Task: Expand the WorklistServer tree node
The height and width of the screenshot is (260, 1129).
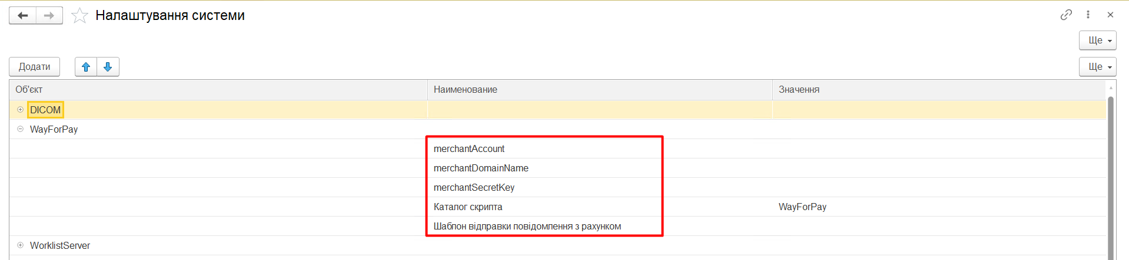Action: point(21,245)
